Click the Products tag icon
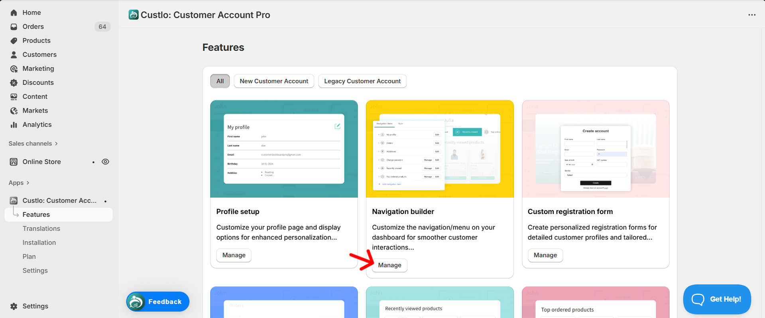 (x=14, y=41)
